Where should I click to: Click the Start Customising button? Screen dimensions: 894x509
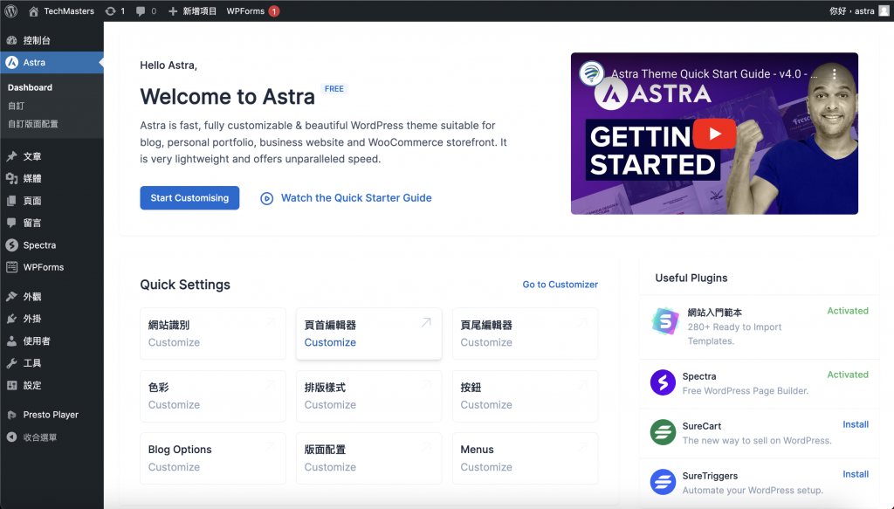pyautogui.click(x=189, y=198)
